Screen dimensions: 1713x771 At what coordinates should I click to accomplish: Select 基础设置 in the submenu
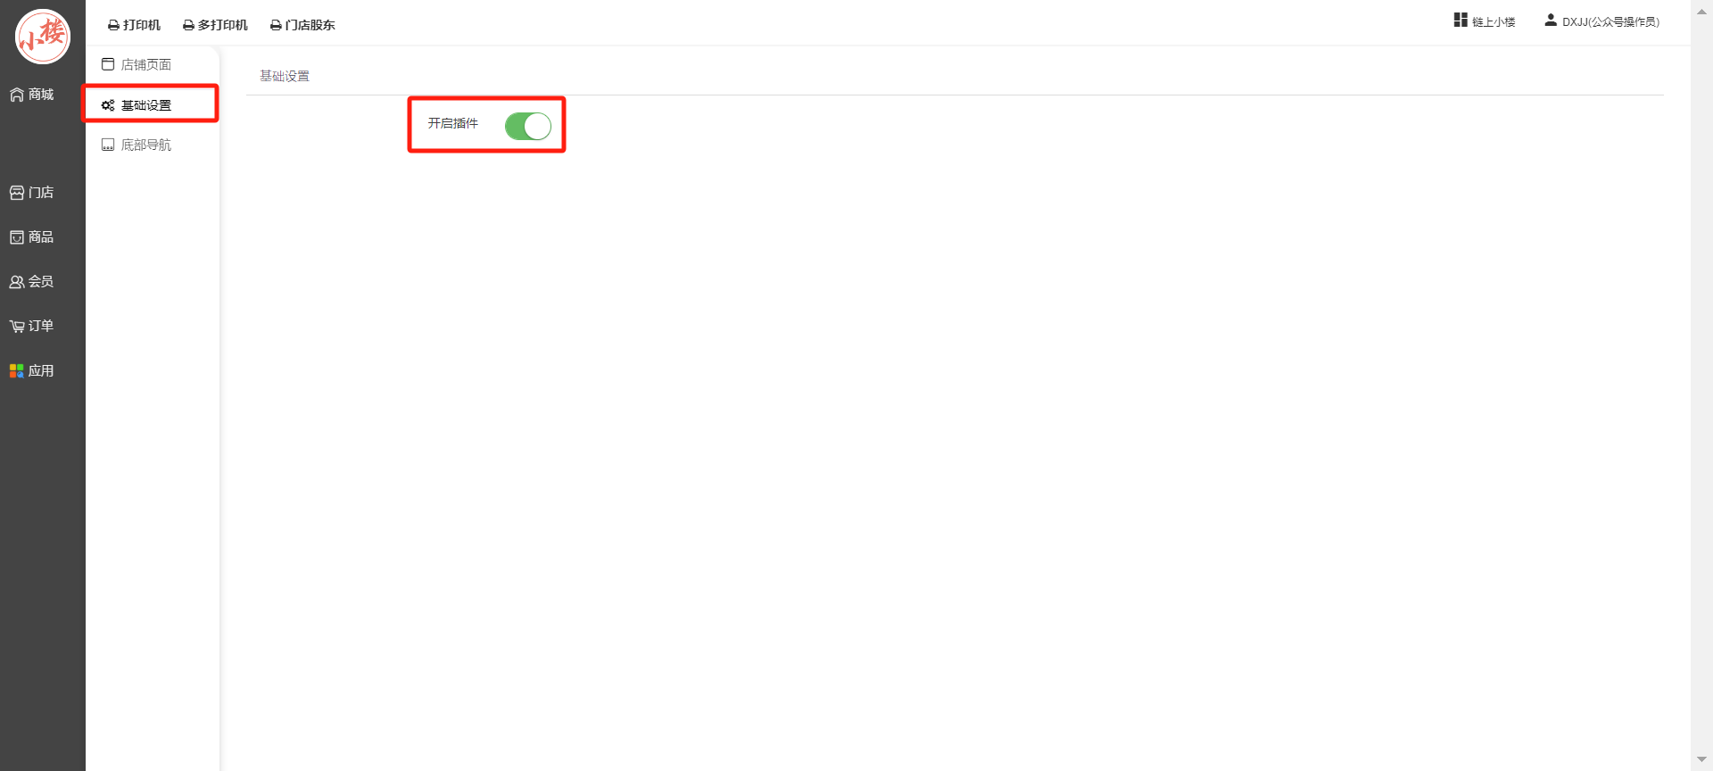pyautogui.click(x=137, y=105)
